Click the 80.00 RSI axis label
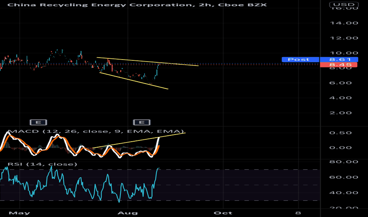 344,162
